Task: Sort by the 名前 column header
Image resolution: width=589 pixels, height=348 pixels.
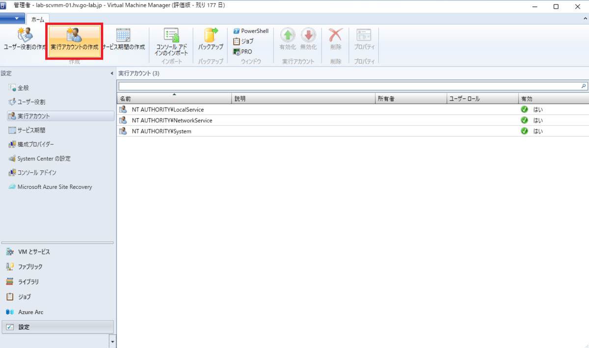Action: (174, 99)
